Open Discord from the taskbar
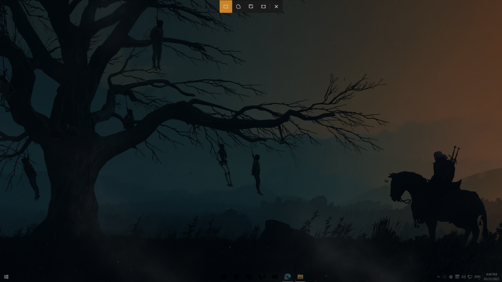Screen dimensions: 502x282 pyautogui.click(x=275, y=277)
